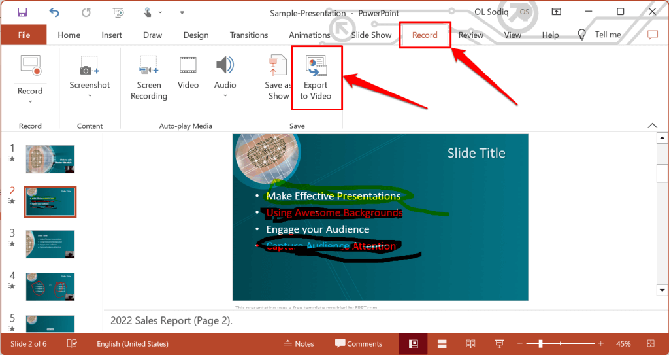Start a Screen Recording
Viewport: 669px width, 355px height.
(x=149, y=78)
